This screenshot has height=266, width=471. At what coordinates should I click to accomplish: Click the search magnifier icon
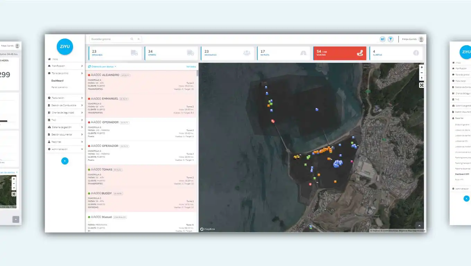[x=132, y=39]
